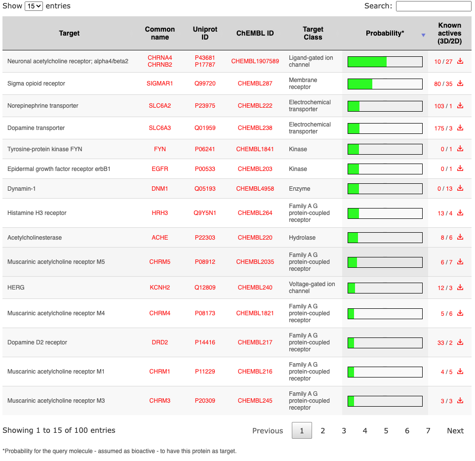Sort table by Target Class header

(x=313, y=33)
